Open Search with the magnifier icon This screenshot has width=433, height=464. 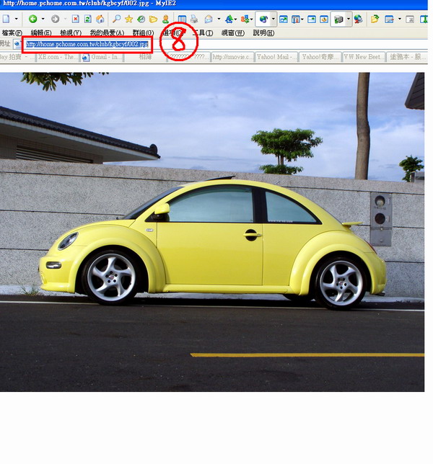116,19
